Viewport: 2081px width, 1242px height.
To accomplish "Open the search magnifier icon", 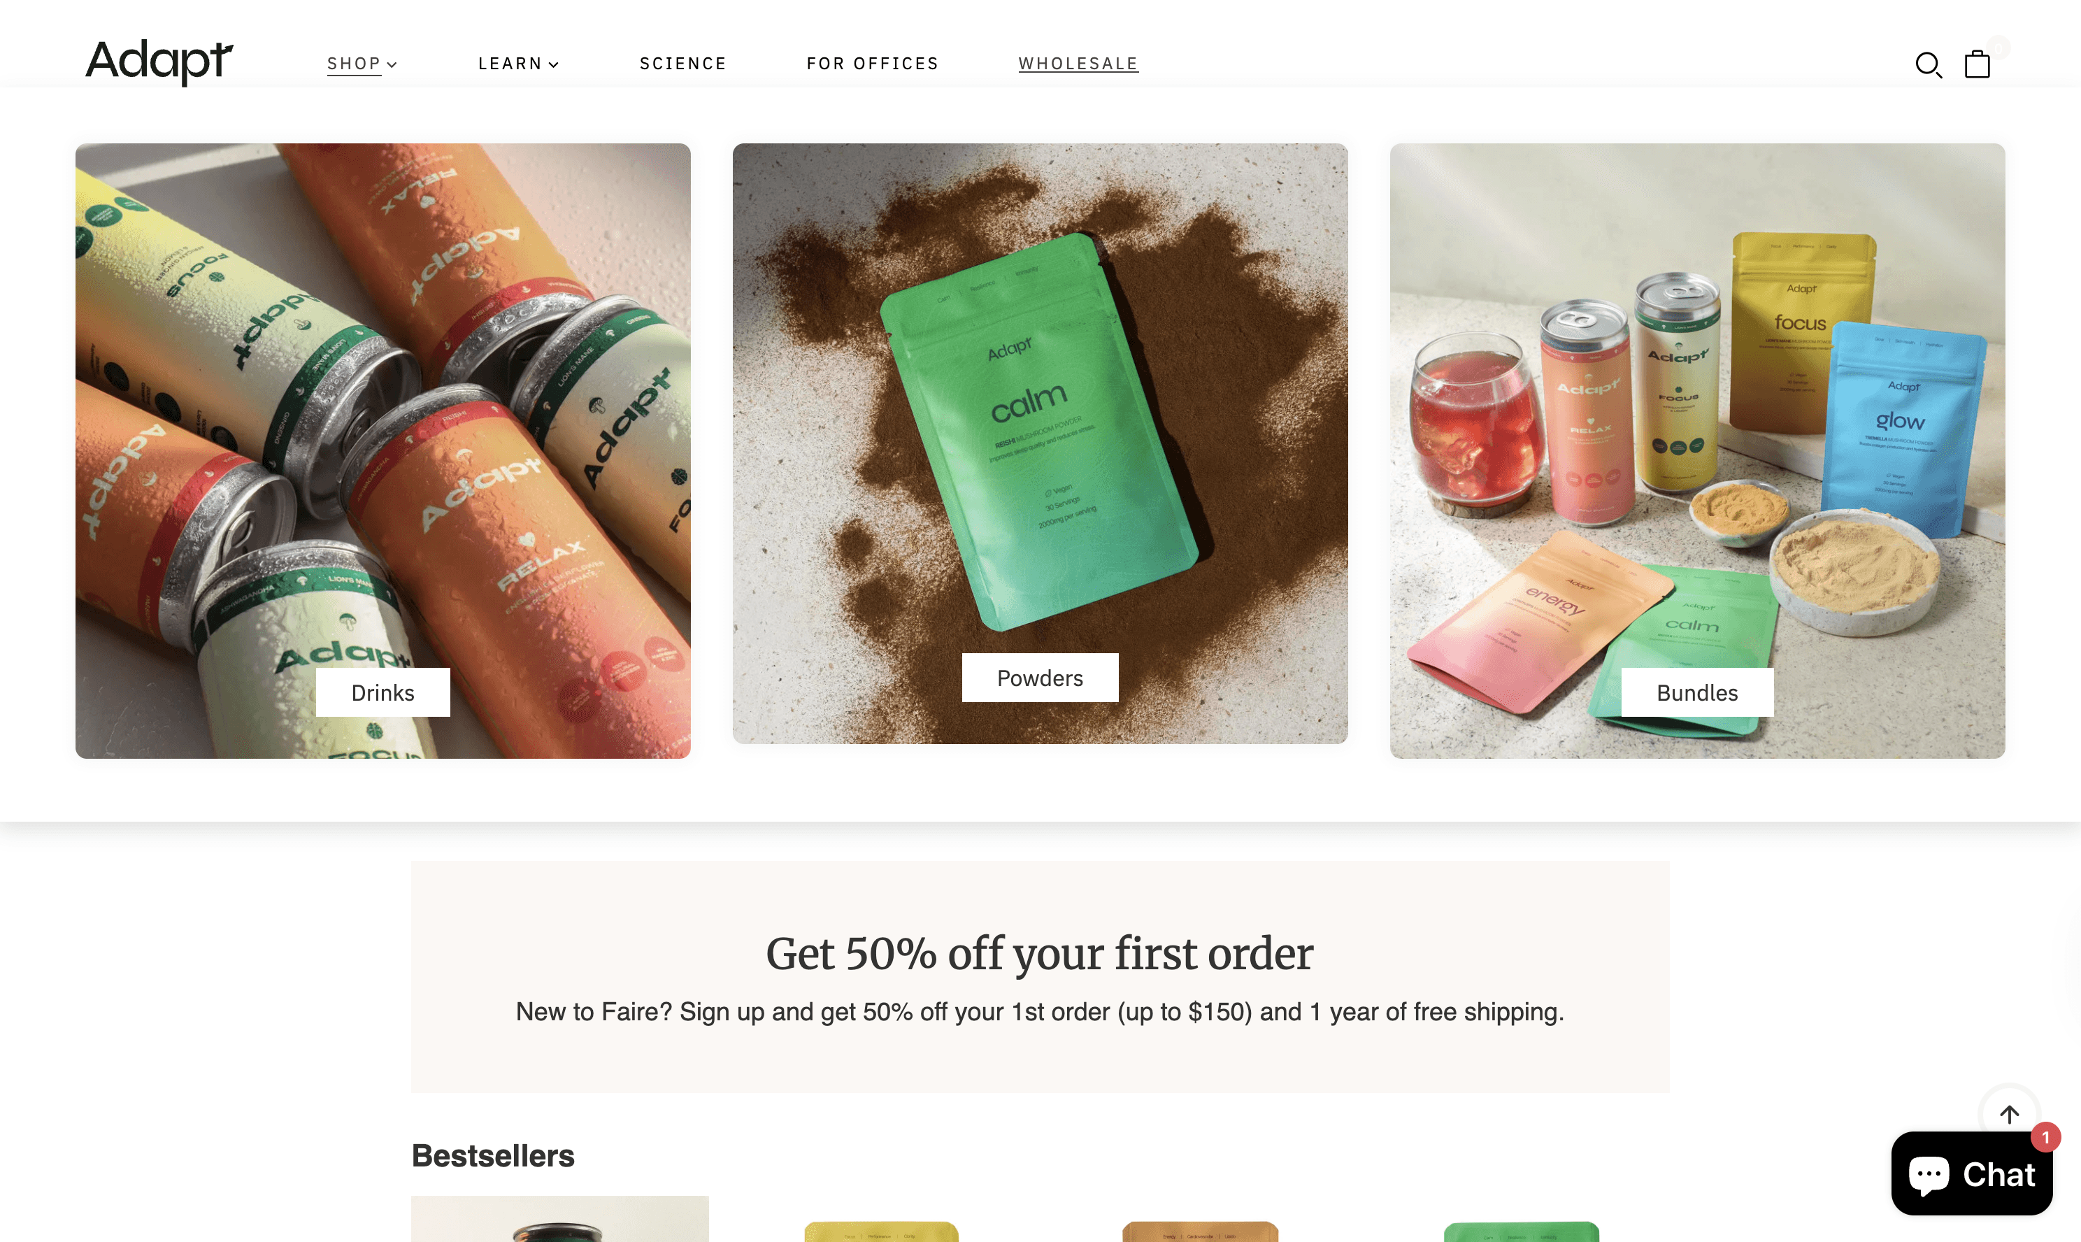I will [1929, 64].
